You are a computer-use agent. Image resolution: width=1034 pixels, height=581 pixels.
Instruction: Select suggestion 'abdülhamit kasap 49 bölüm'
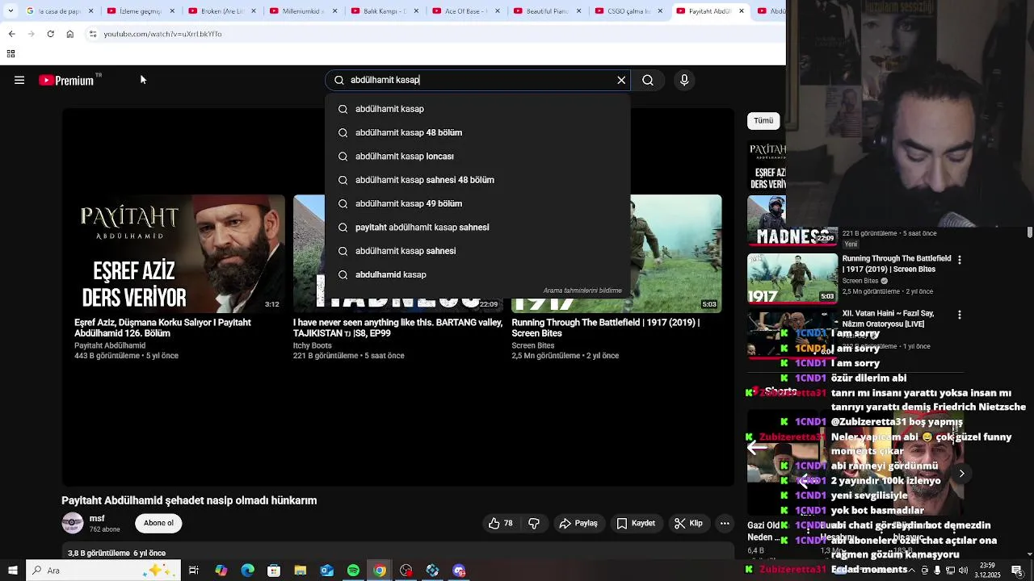(478, 203)
